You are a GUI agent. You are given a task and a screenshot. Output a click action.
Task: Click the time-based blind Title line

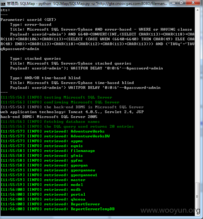point(72,83)
